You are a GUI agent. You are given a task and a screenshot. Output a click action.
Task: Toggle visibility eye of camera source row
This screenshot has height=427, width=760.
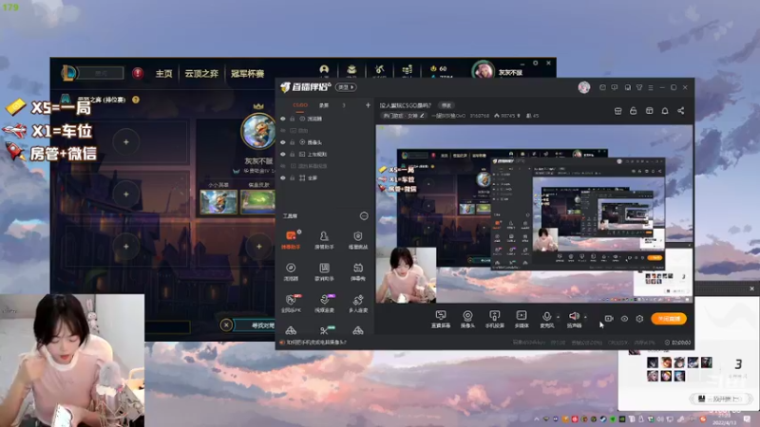point(283,142)
